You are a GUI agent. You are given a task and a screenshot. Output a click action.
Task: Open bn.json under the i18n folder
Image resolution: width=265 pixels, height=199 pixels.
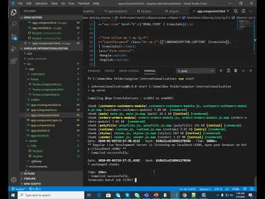point(38,151)
